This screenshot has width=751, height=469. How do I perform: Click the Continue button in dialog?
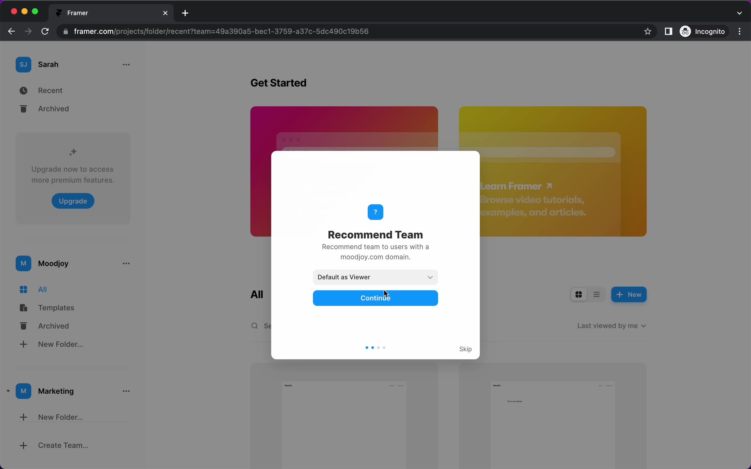pyautogui.click(x=375, y=298)
